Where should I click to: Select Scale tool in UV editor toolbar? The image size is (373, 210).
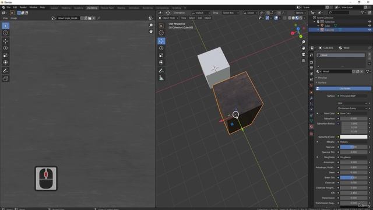tap(5, 55)
